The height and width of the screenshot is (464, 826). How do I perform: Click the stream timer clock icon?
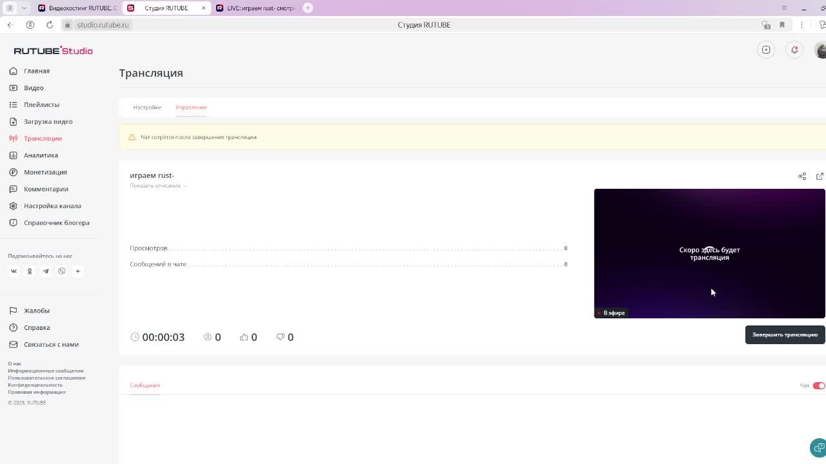(x=135, y=337)
